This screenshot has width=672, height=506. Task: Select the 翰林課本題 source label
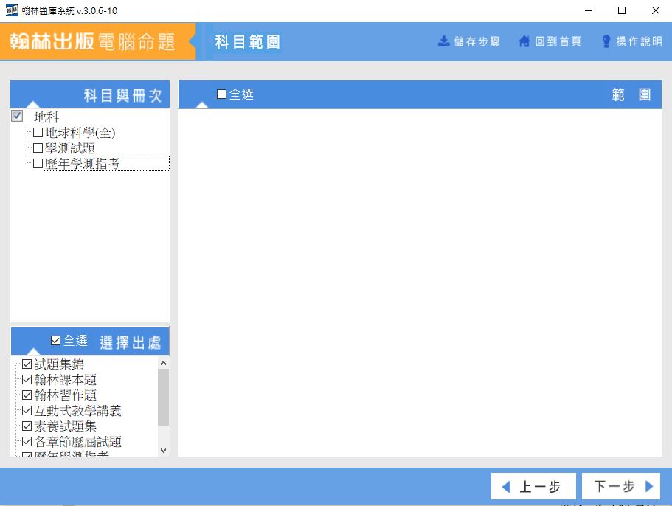pyautogui.click(x=65, y=380)
